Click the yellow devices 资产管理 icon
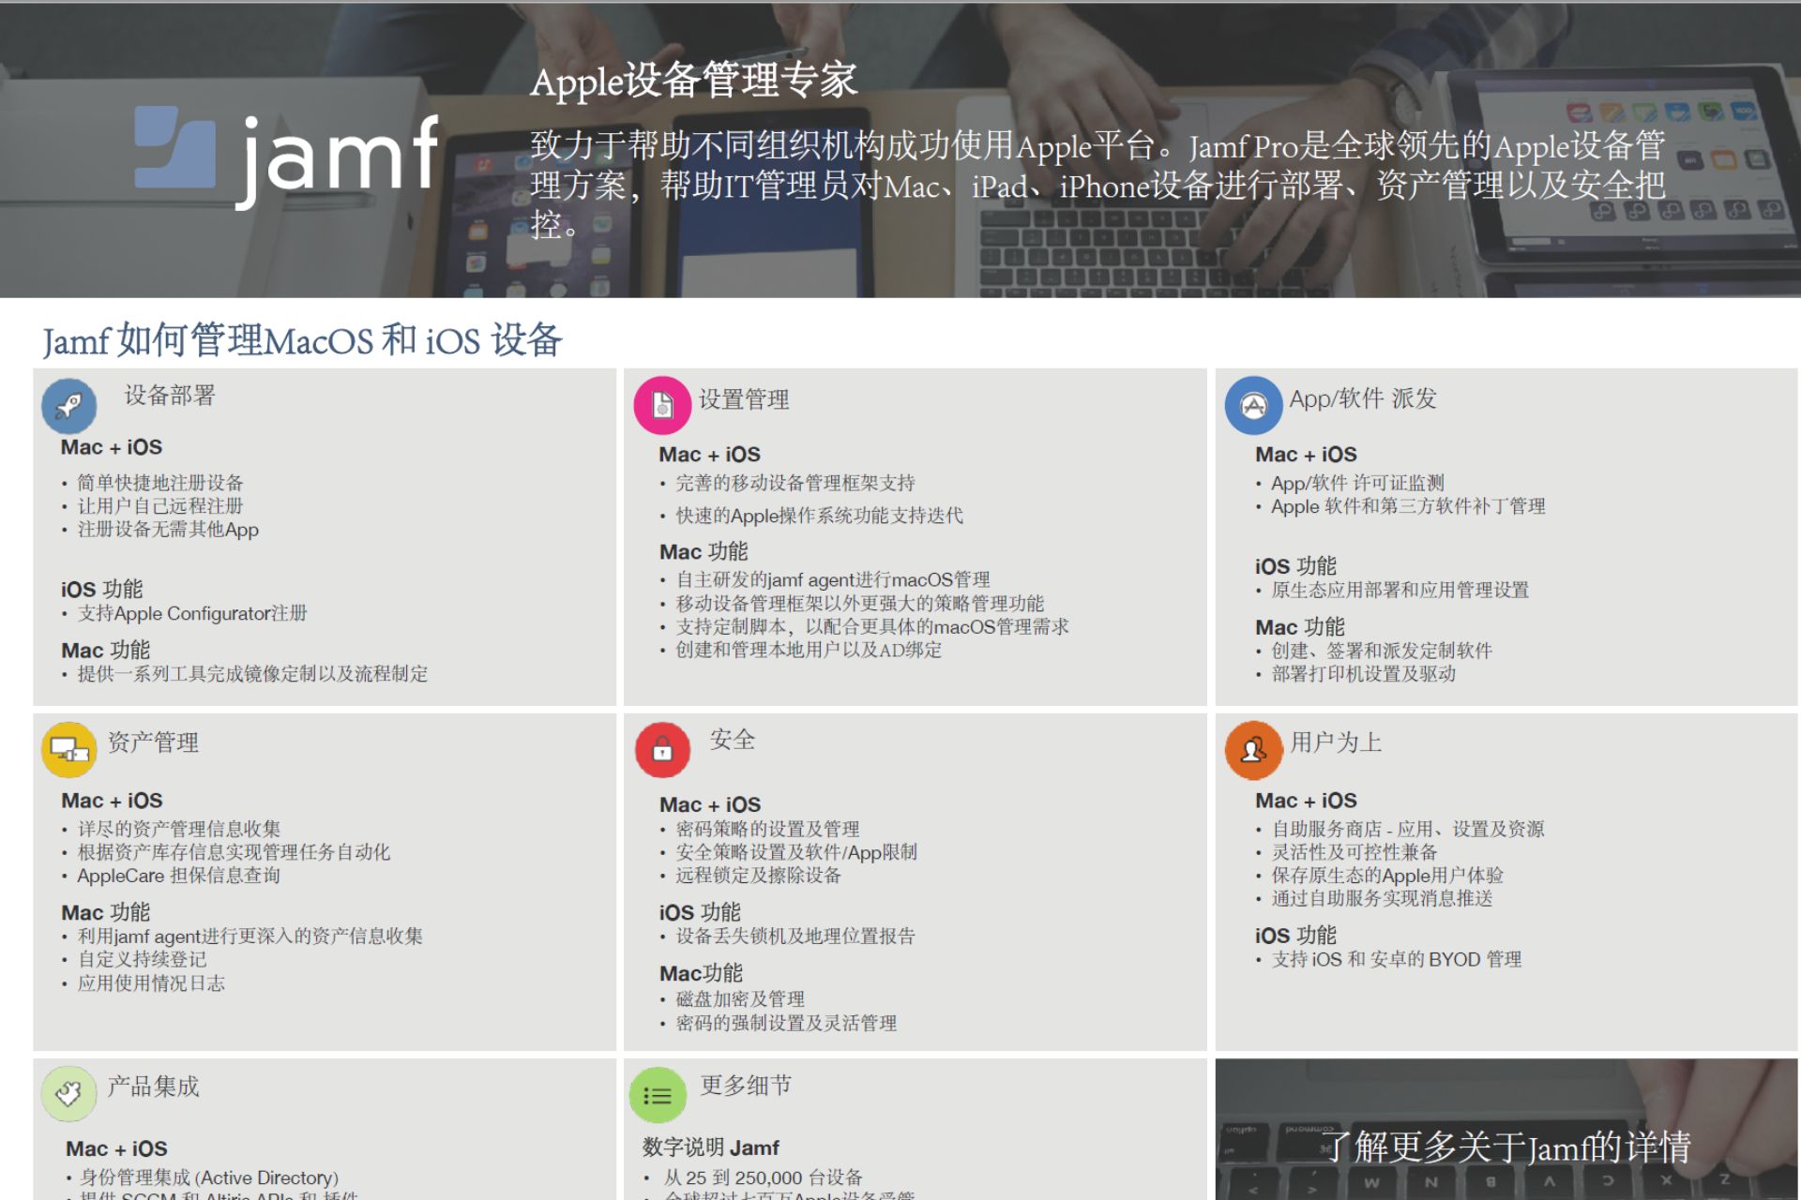Viewport: 1801px width, 1200px height. click(x=69, y=749)
